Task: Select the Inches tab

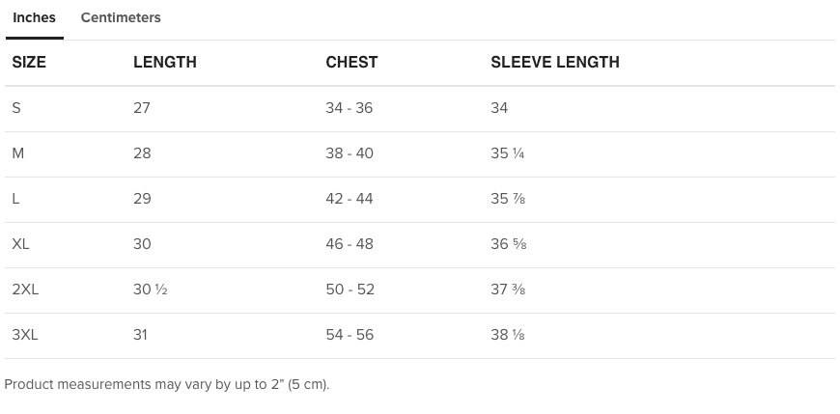Action: coord(35,17)
